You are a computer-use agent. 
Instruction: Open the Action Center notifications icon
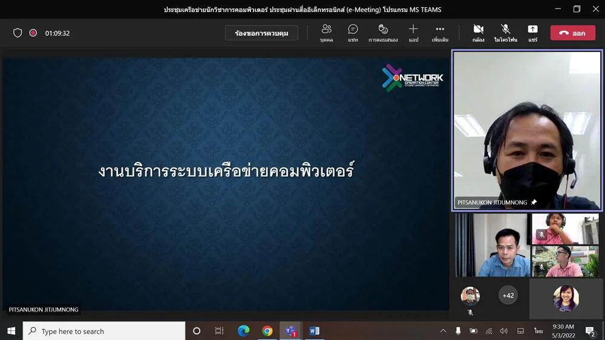[590, 331]
